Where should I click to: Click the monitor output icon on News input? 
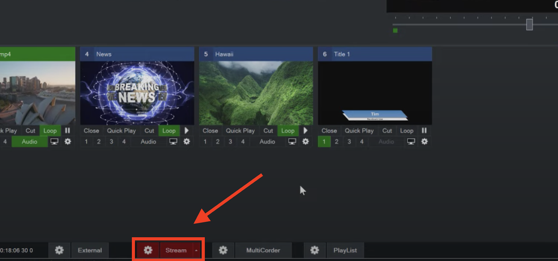click(173, 141)
